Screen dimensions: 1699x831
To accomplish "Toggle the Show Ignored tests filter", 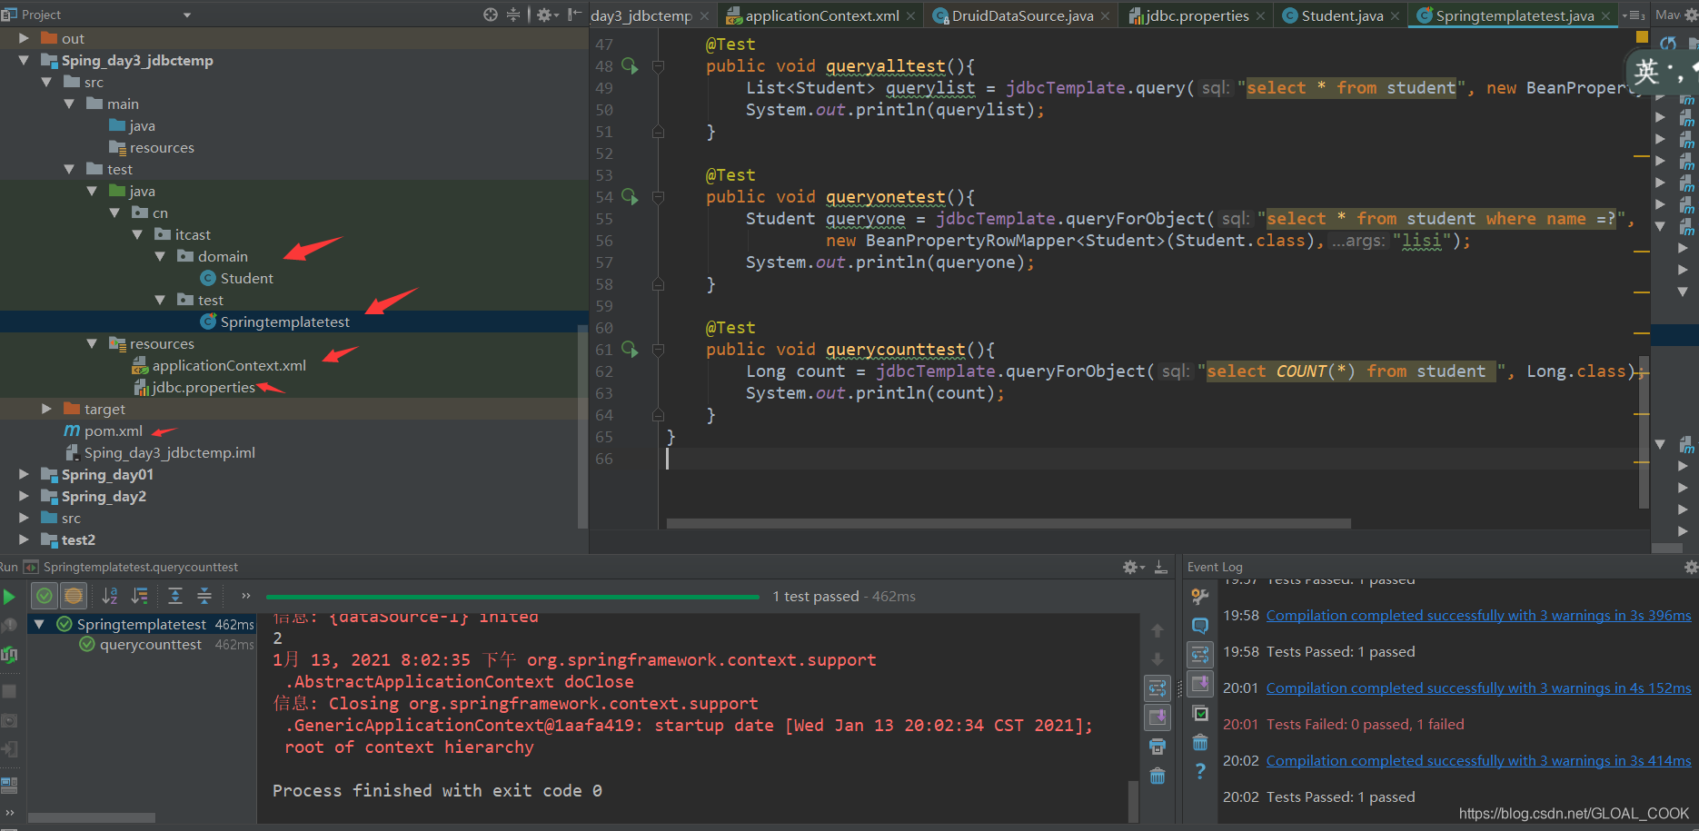I will [73, 596].
